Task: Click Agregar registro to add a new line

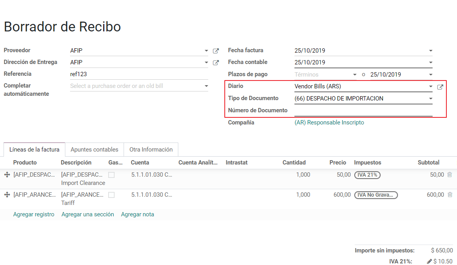Action: [34, 214]
